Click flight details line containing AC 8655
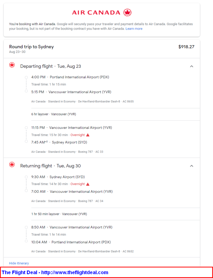Viewport: 213px width, 278px height. tap(82, 101)
